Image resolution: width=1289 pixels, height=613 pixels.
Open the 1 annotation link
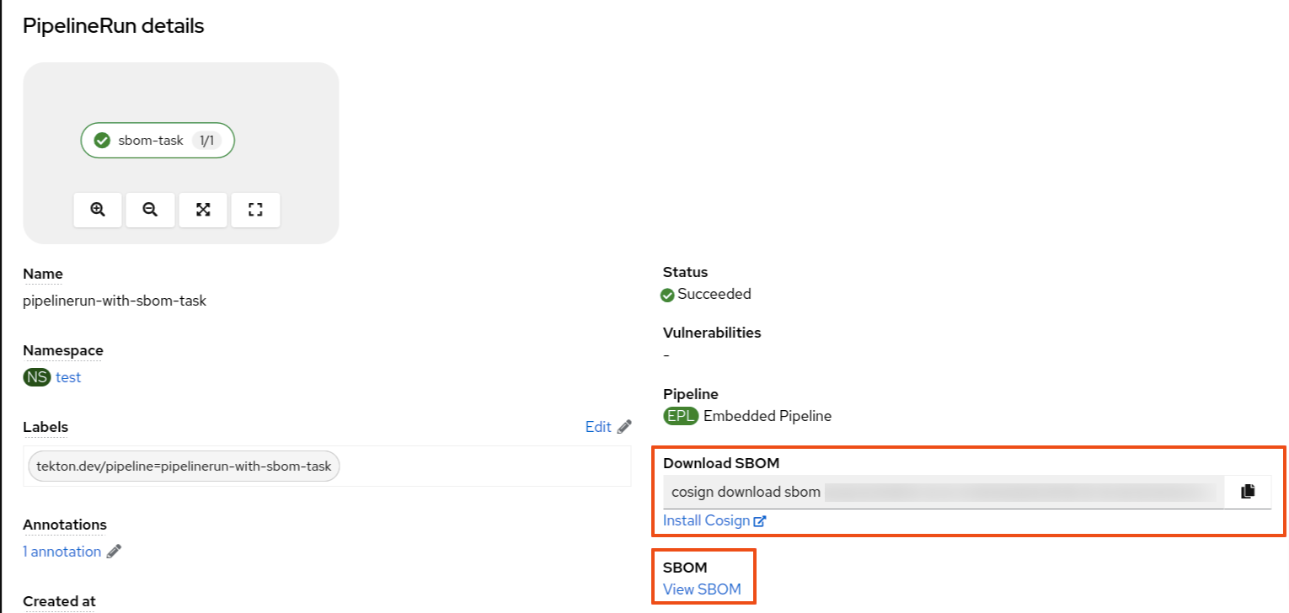(62, 552)
